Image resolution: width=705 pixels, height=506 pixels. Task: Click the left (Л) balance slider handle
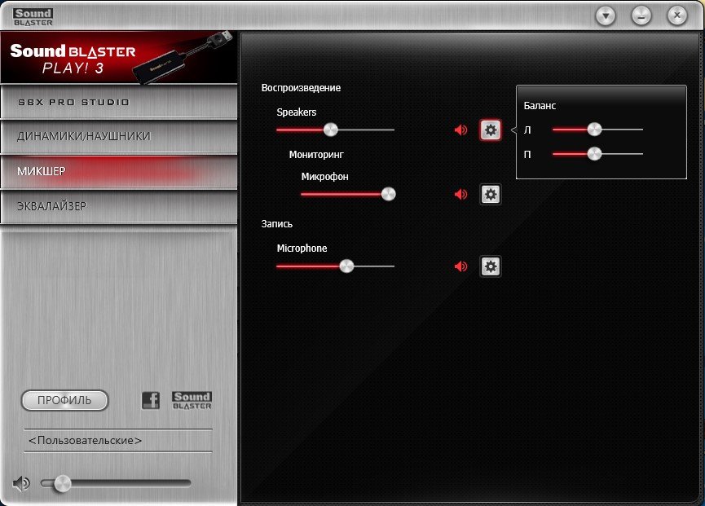(594, 130)
